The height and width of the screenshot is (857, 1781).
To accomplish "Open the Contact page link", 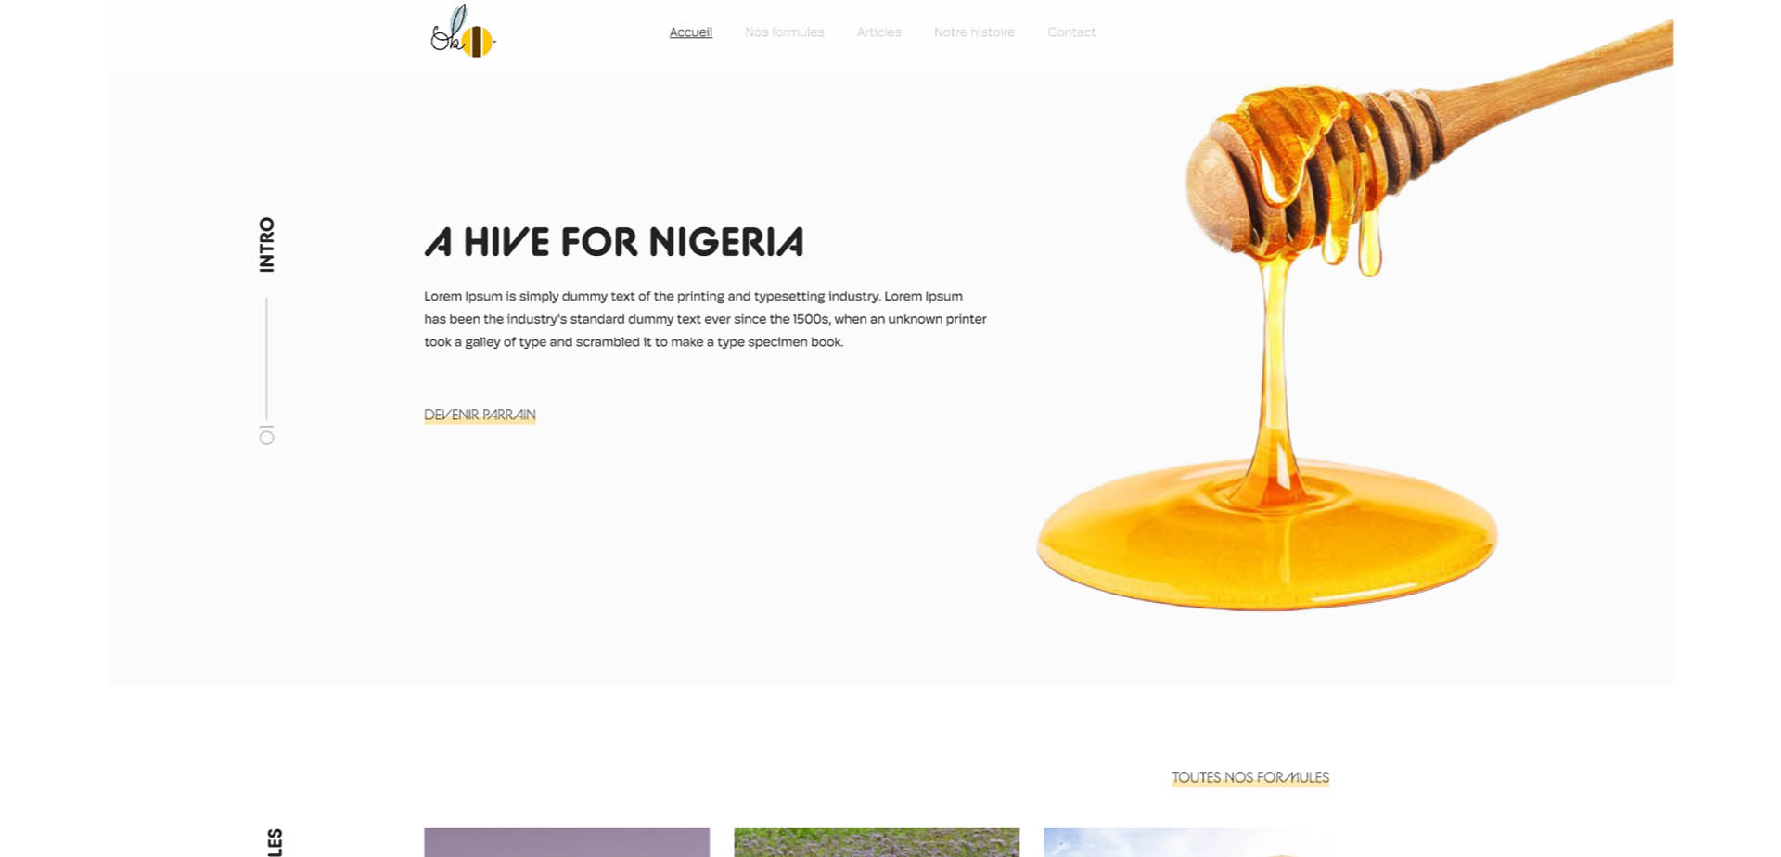I will coord(1071,32).
